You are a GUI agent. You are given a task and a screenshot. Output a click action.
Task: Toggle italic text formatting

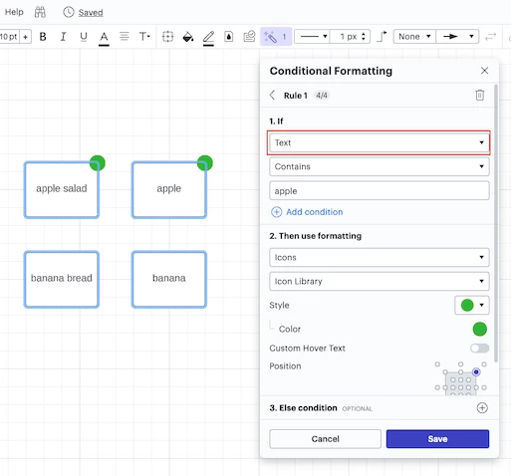[63, 37]
